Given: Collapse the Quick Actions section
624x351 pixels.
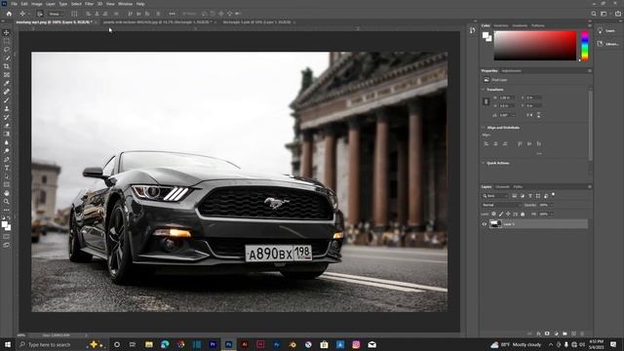Looking at the screenshot, I should click(x=484, y=163).
